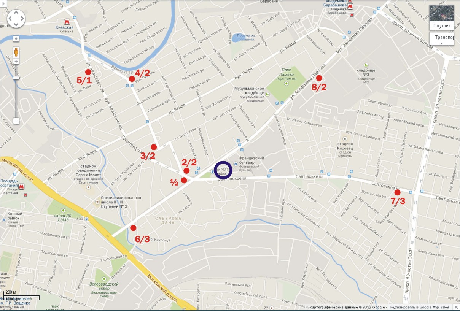Open the Транспорт layer dropdown
Viewport: 460px width, 311px height.
441,39
